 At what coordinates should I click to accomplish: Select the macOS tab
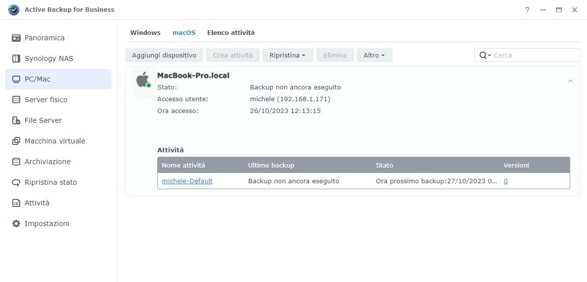(184, 33)
